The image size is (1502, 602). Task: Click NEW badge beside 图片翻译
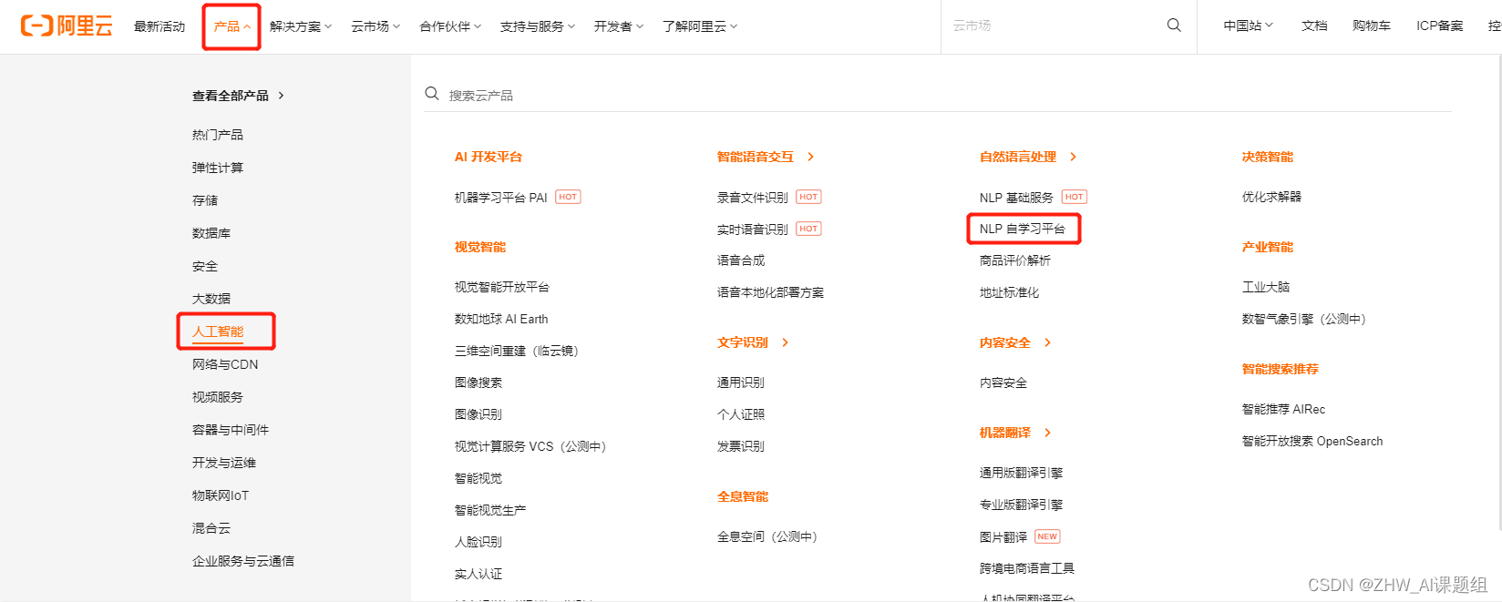point(1047,536)
